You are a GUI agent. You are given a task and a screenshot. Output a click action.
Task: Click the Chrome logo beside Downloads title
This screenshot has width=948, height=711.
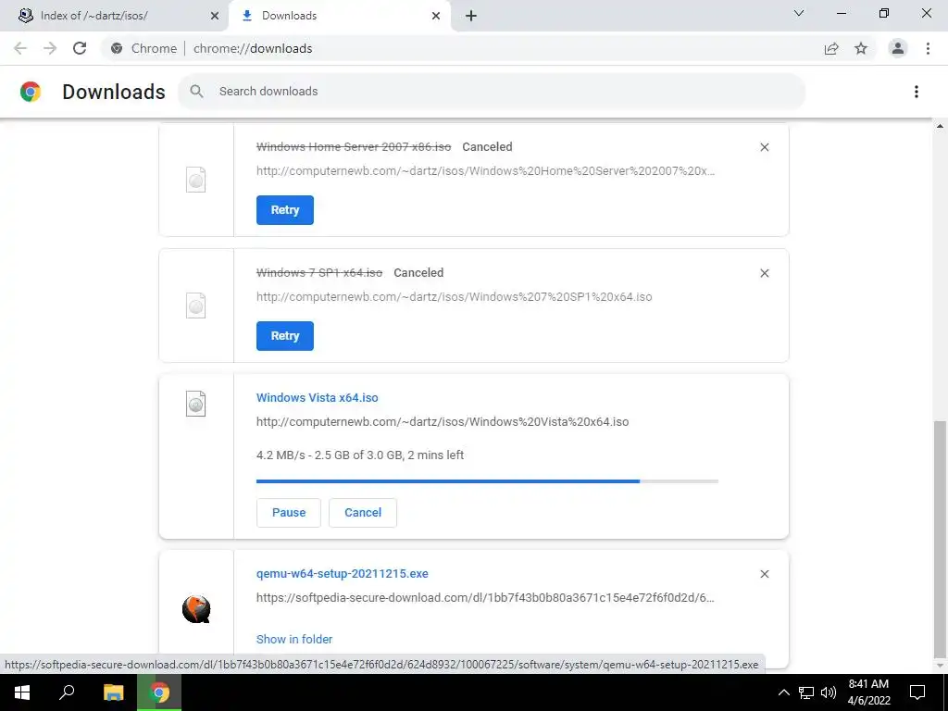point(31,92)
